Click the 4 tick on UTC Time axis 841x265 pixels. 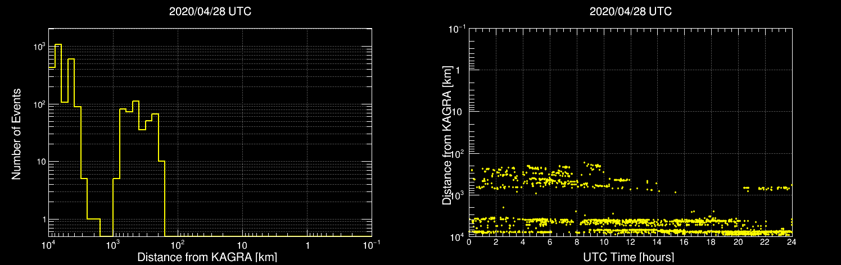pos(523,242)
